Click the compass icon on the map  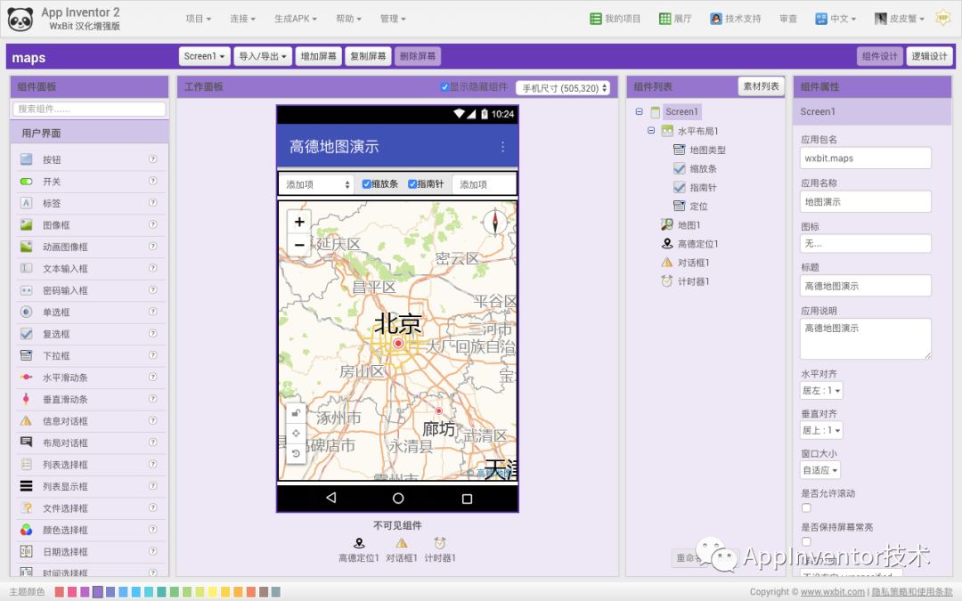tap(495, 222)
